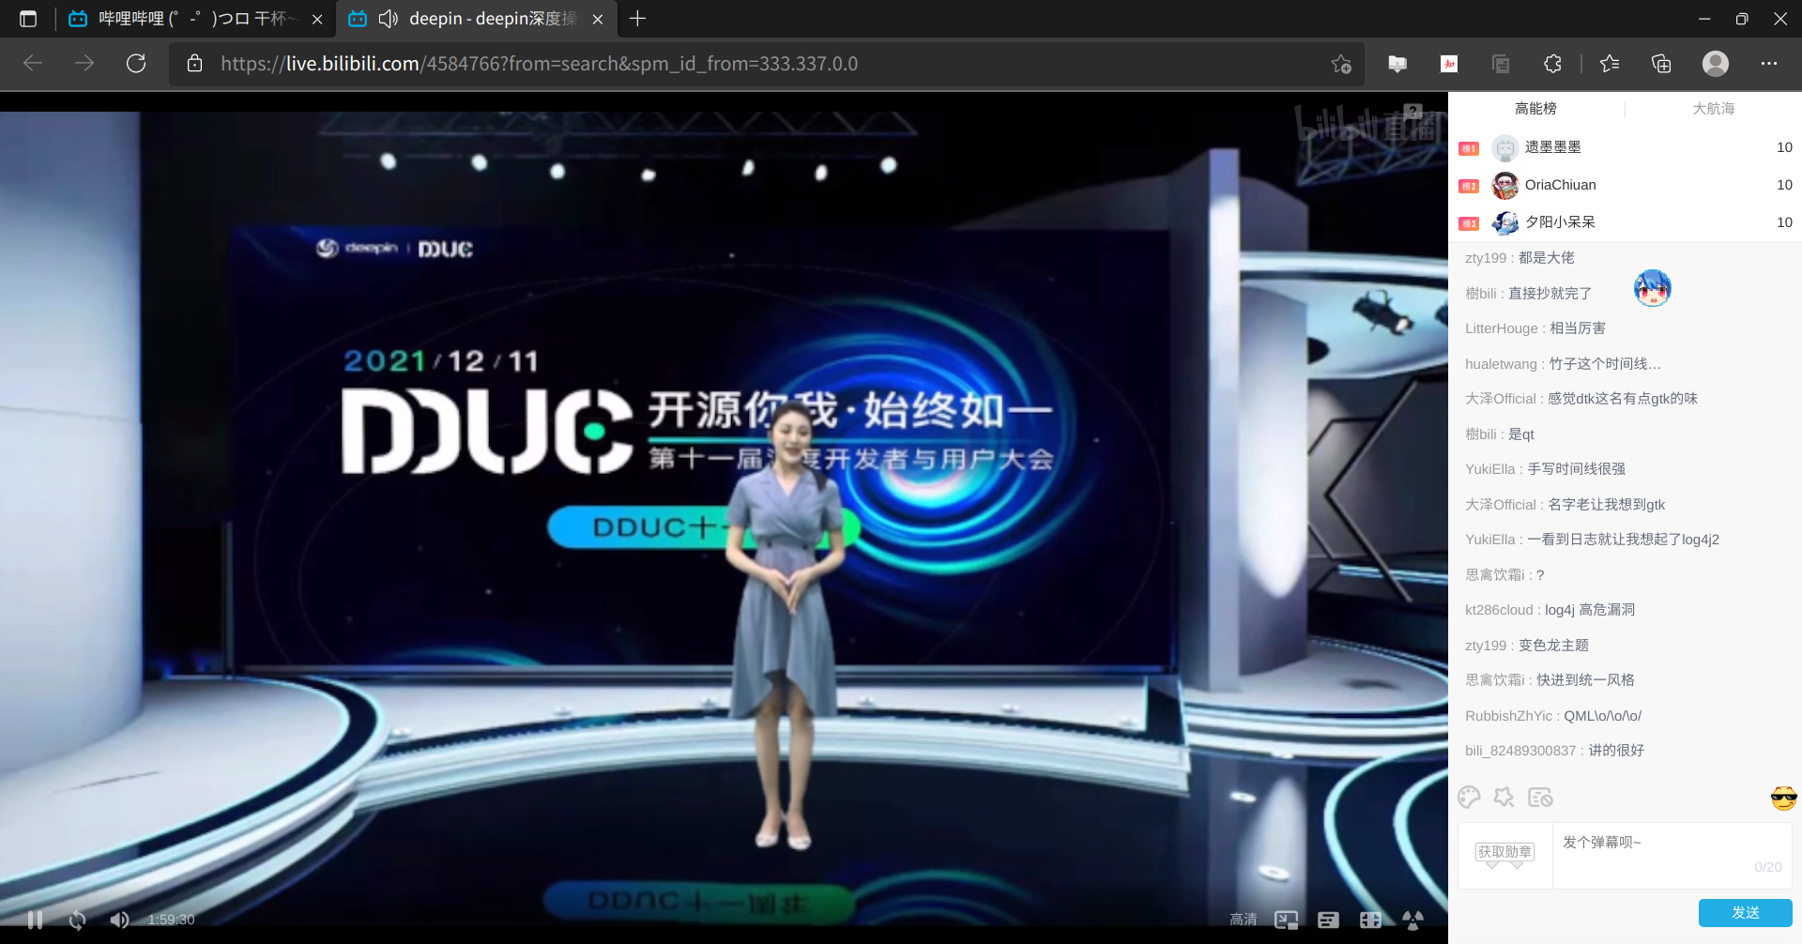The image size is (1802, 944).
Task: Open user OriaChiuan in the ranking list
Action: click(x=1560, y=185)
